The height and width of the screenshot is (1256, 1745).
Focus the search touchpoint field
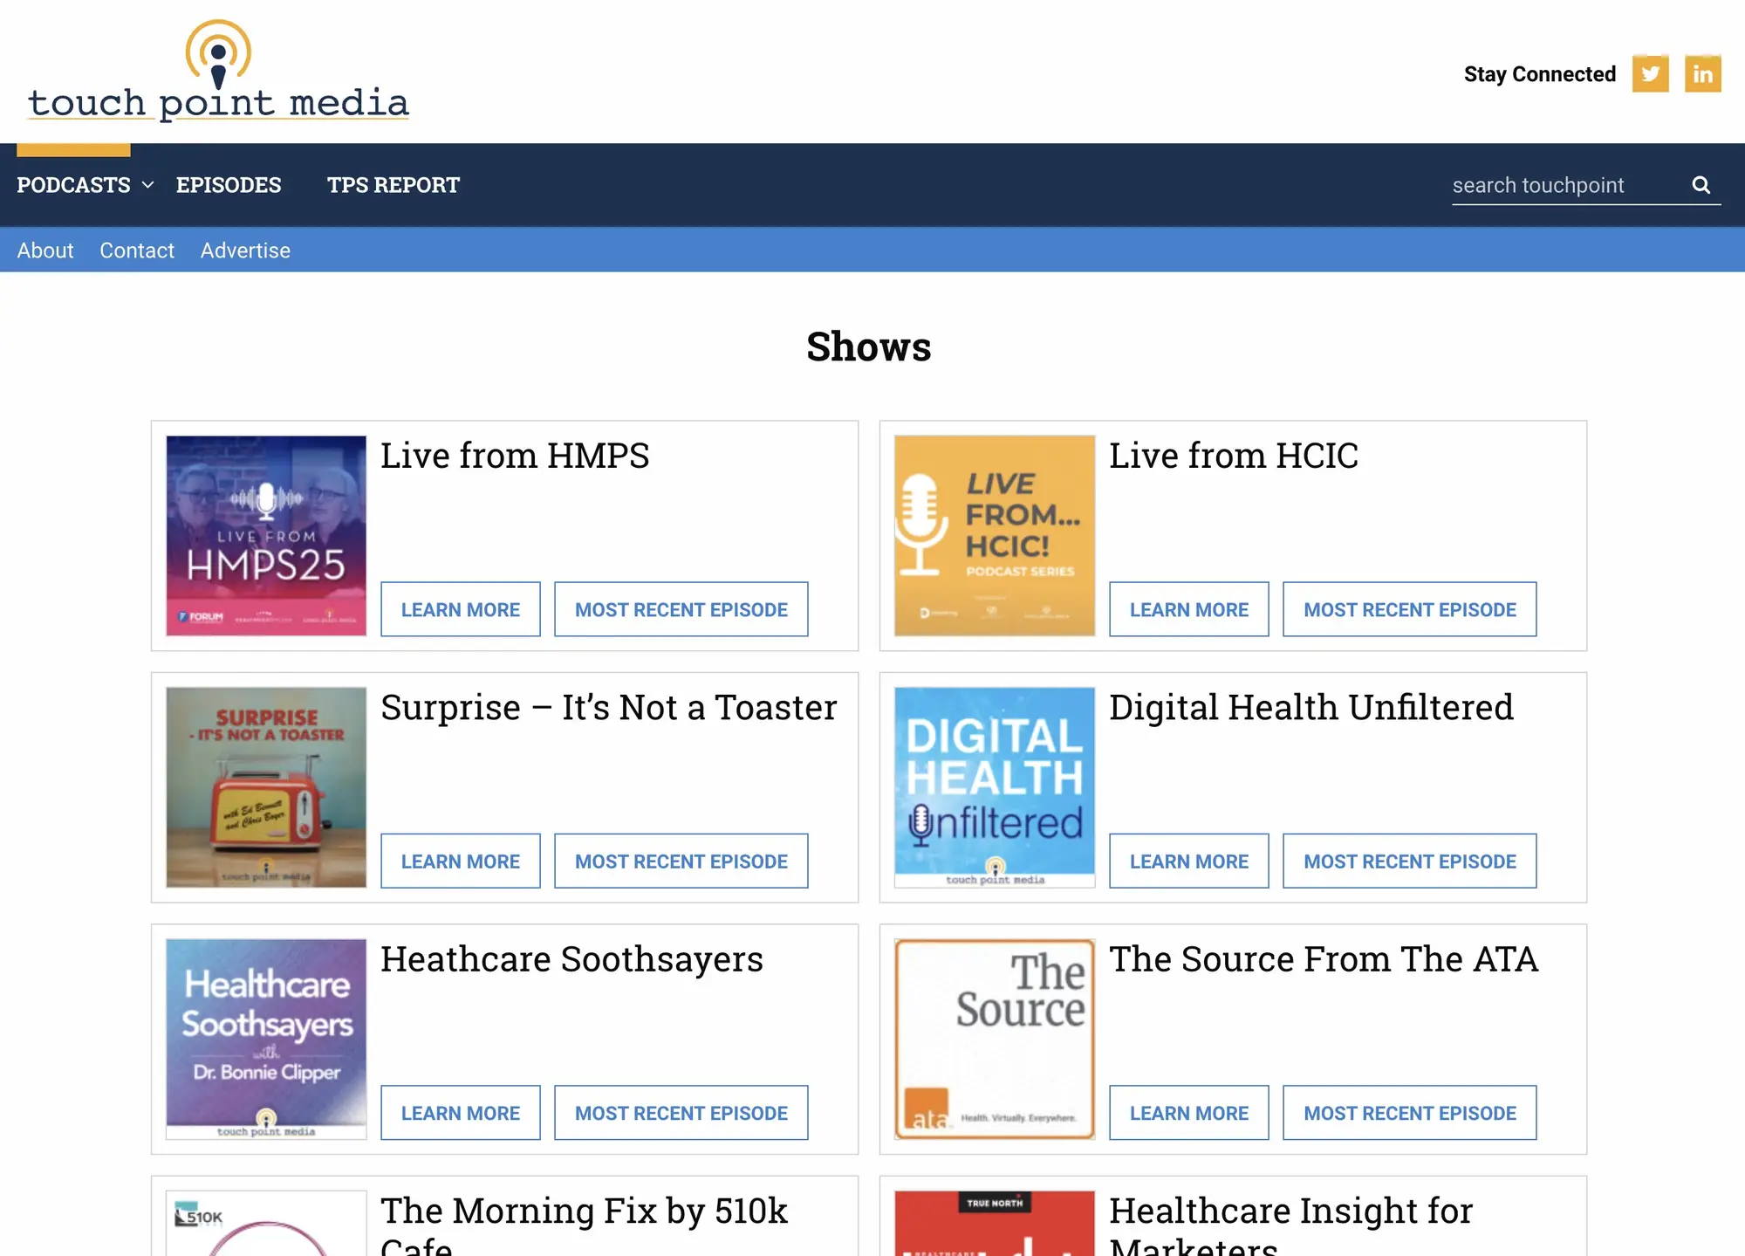point(1566,185)
